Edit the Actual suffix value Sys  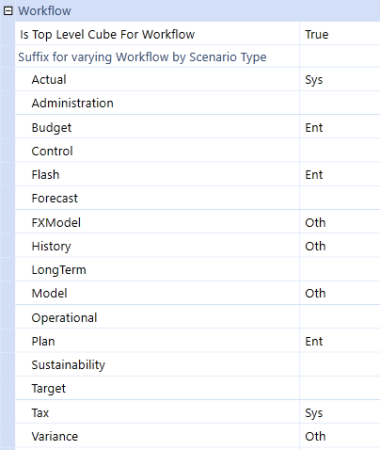[x=340, y=79]
